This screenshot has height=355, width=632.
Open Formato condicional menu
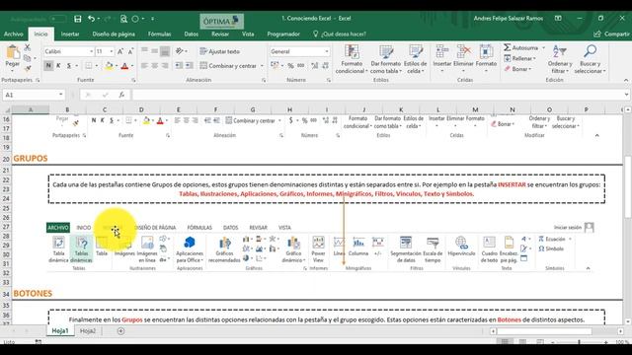point(352,59)
